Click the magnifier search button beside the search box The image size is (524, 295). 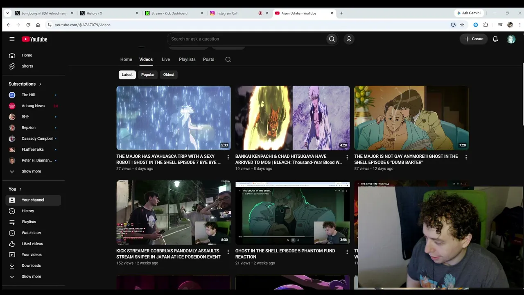[x=332, y=39]
